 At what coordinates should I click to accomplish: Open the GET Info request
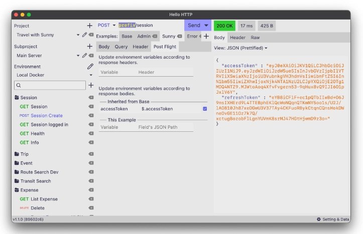(30, 142)
